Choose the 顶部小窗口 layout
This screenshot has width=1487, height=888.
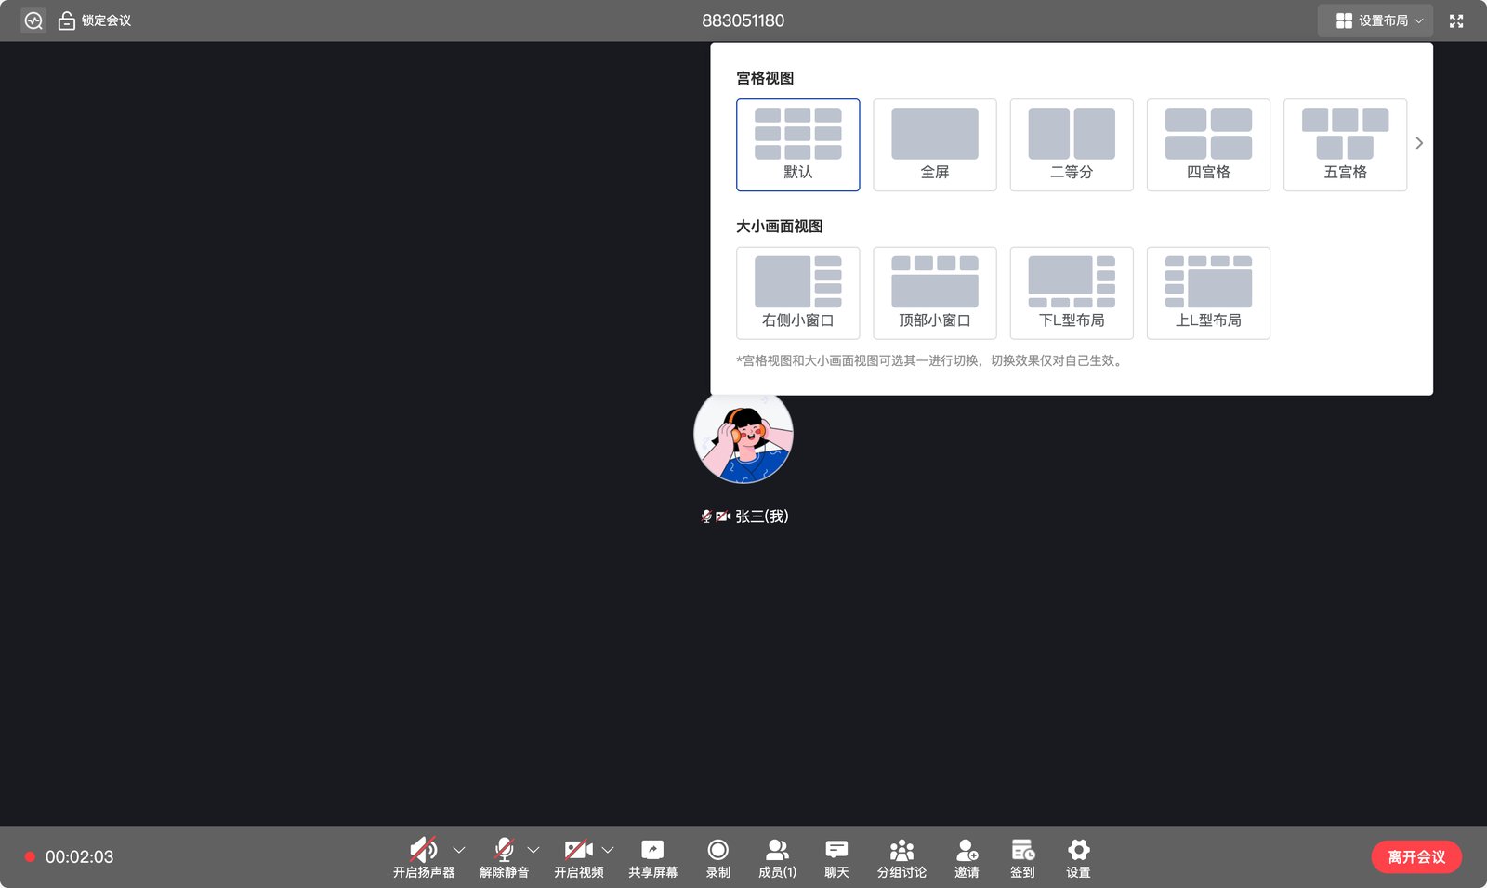934,293
